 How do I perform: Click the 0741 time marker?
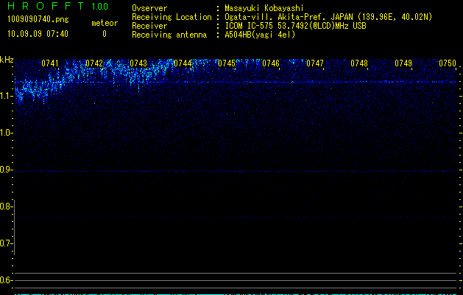[50, 63]
